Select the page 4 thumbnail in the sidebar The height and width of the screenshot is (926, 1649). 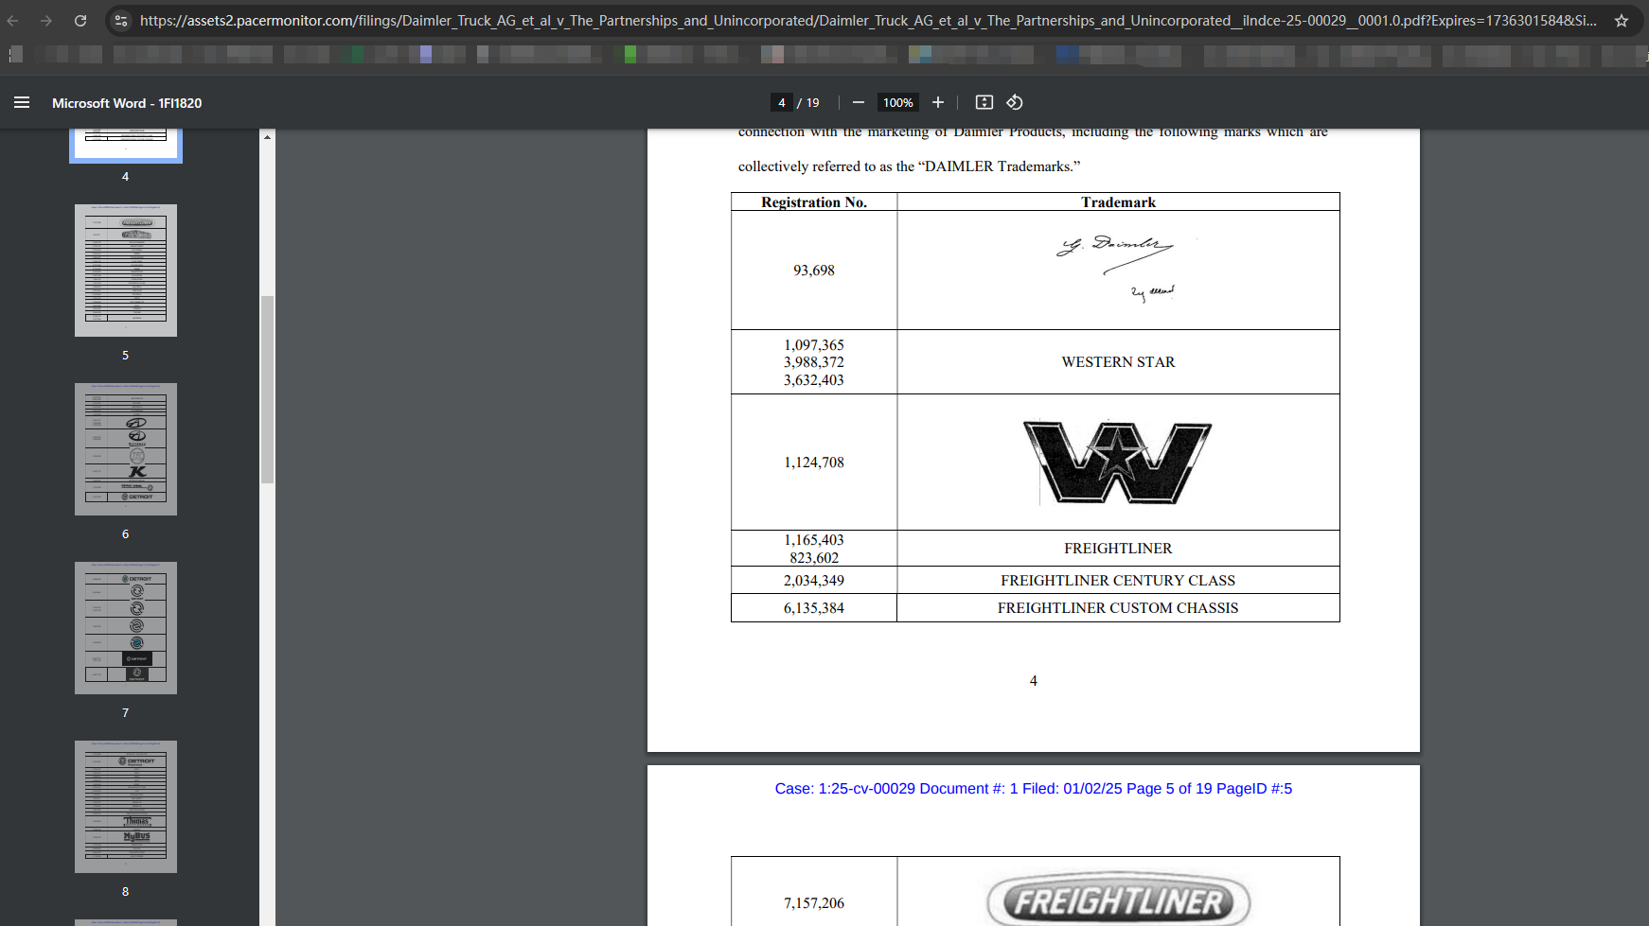(x=126, y=146)
